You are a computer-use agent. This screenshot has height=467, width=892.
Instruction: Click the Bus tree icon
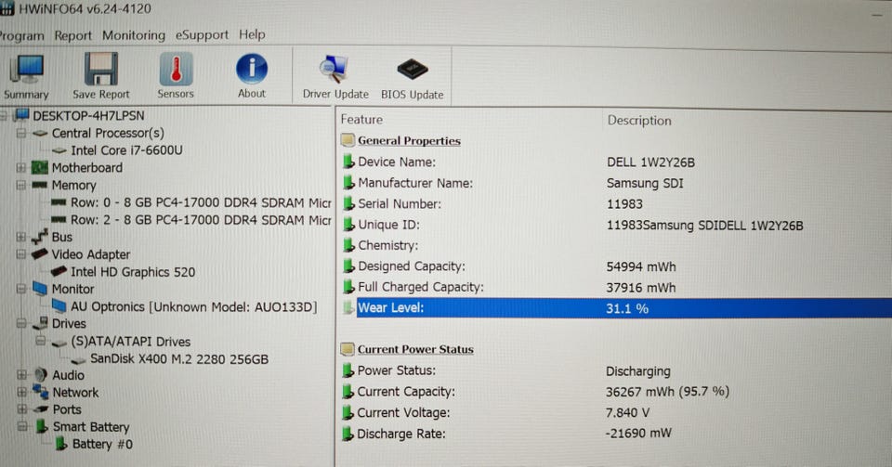[x=39, y=237]
